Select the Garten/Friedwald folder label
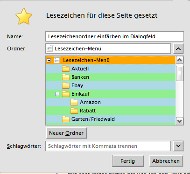 click(x=93, y=119)
